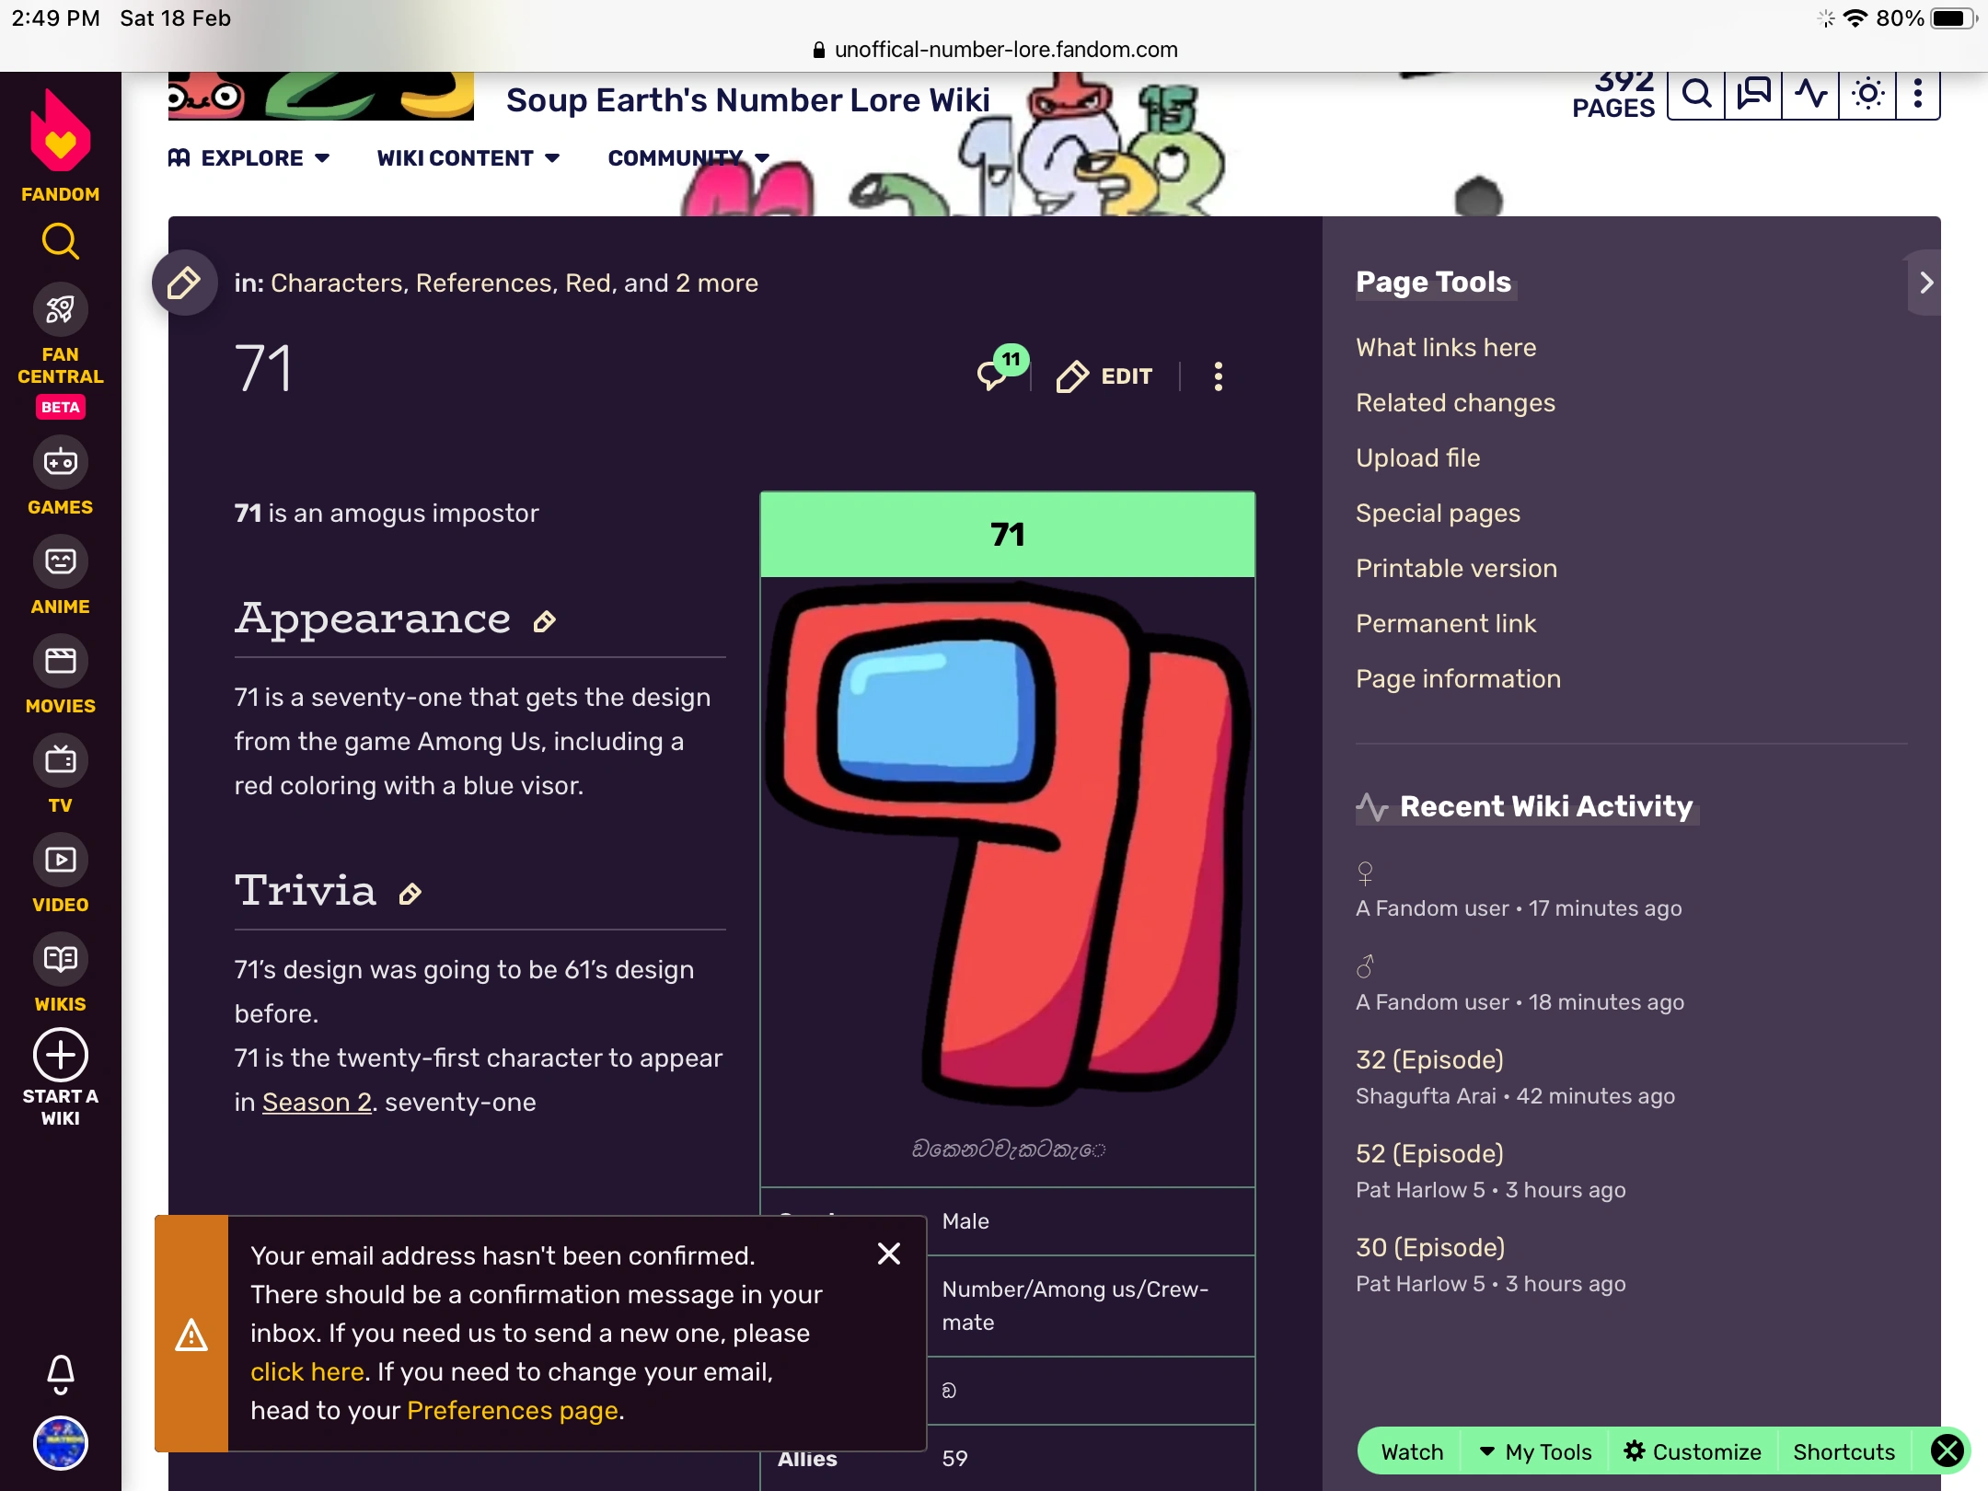Open the Discuss speech-bubbles icon
This screenshot has width=1988, height=1491.
[1753, 94]
